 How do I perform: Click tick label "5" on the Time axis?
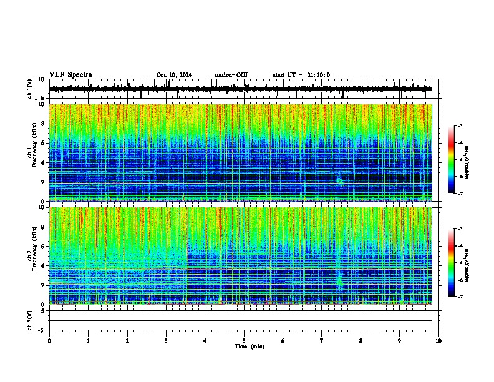click(244, 341)
